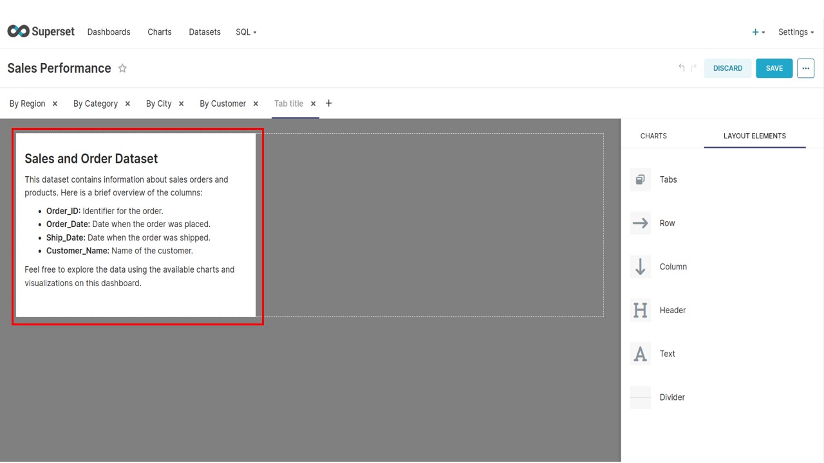Image resolution: width=824 pixels, height=463 pixels.
Task: Select the Column layout element
Action: tap(673, 266)
